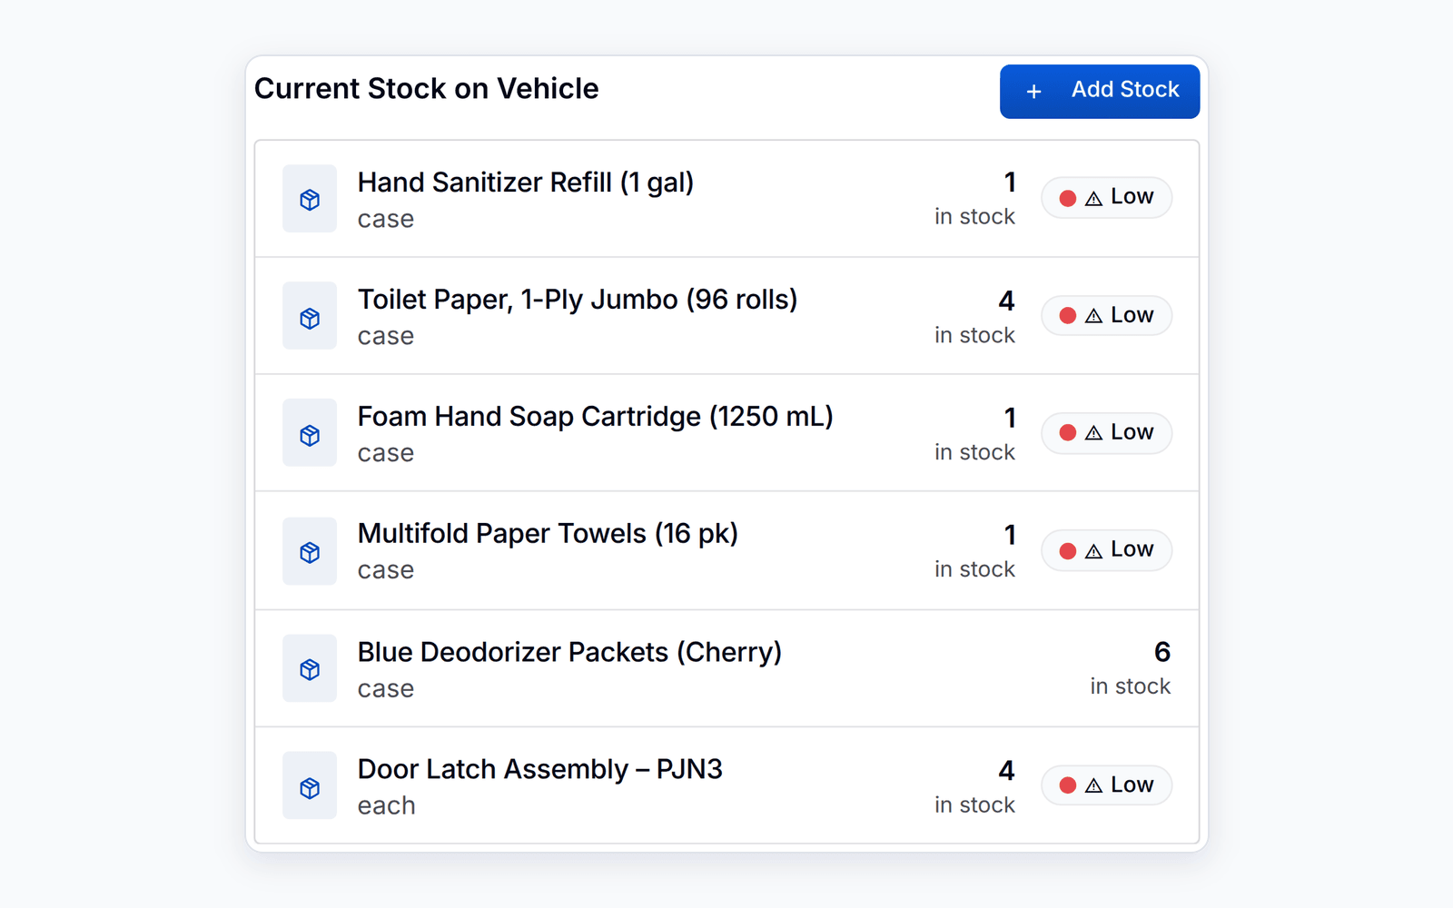
Task: Click the box icon beside Multifold Paper Towels
Action: pyautogui.click(x=310, y=552)
